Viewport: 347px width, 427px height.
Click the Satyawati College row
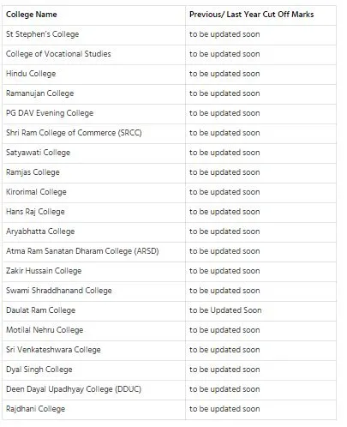click(170, 153)
